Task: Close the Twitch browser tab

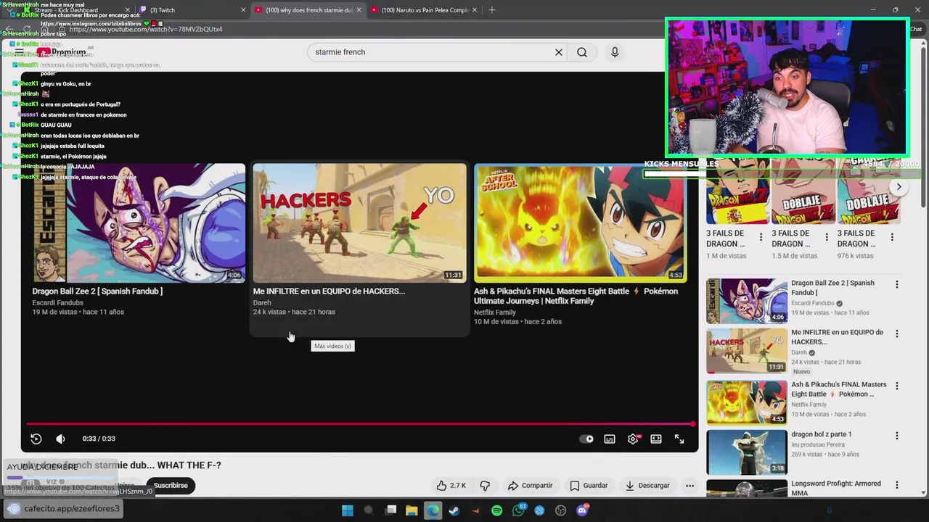Action: click(x=243, y=10)
